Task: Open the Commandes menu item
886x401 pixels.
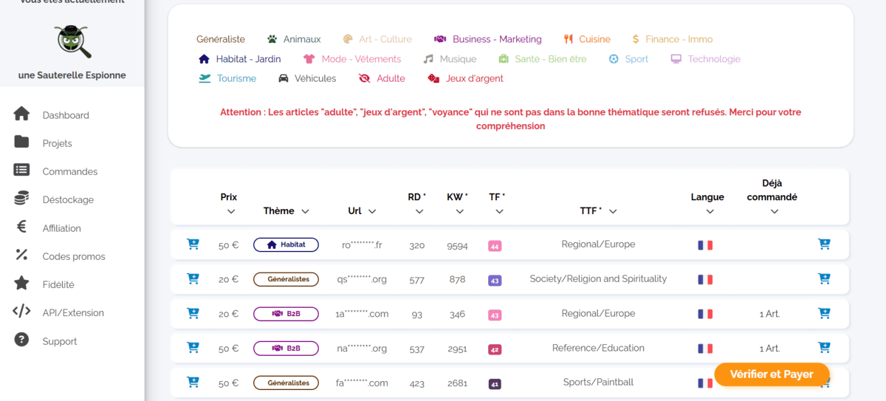Action: 69,171
